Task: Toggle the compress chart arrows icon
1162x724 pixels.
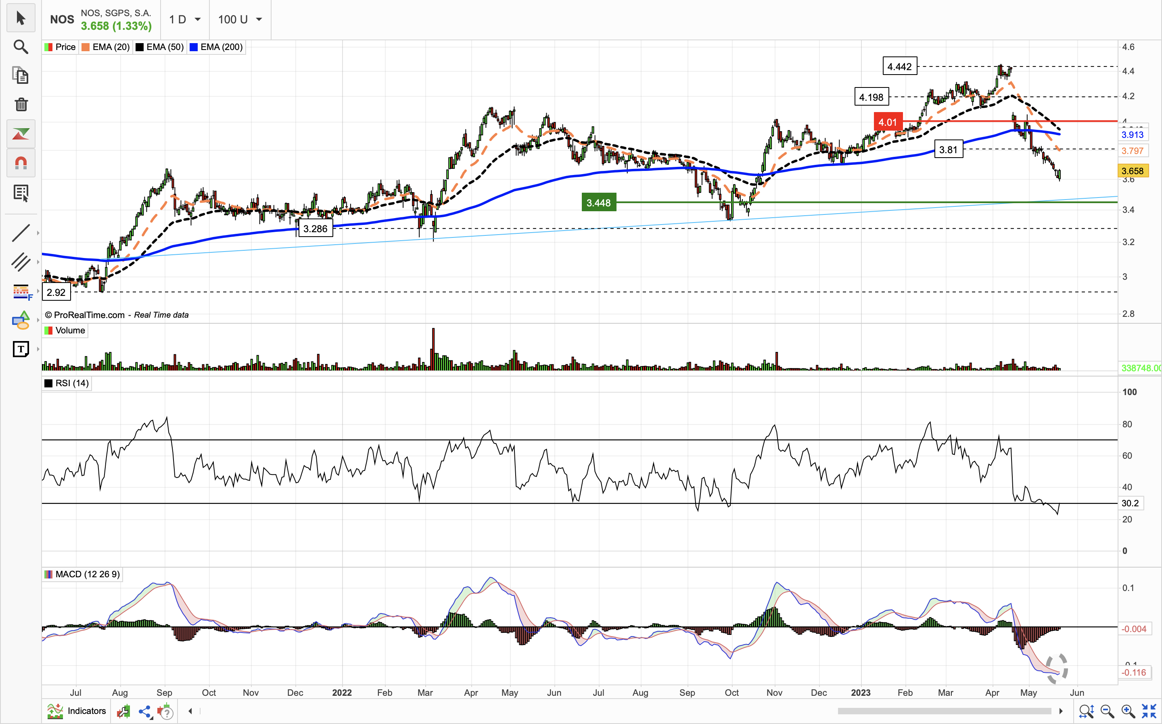Action: (1149, 711)
